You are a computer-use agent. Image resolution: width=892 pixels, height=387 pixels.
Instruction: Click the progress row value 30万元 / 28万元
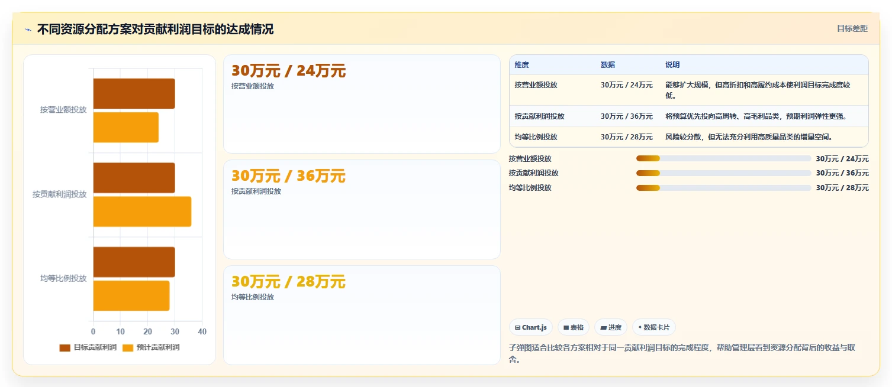pyautogui.click(x=842, y=188)
